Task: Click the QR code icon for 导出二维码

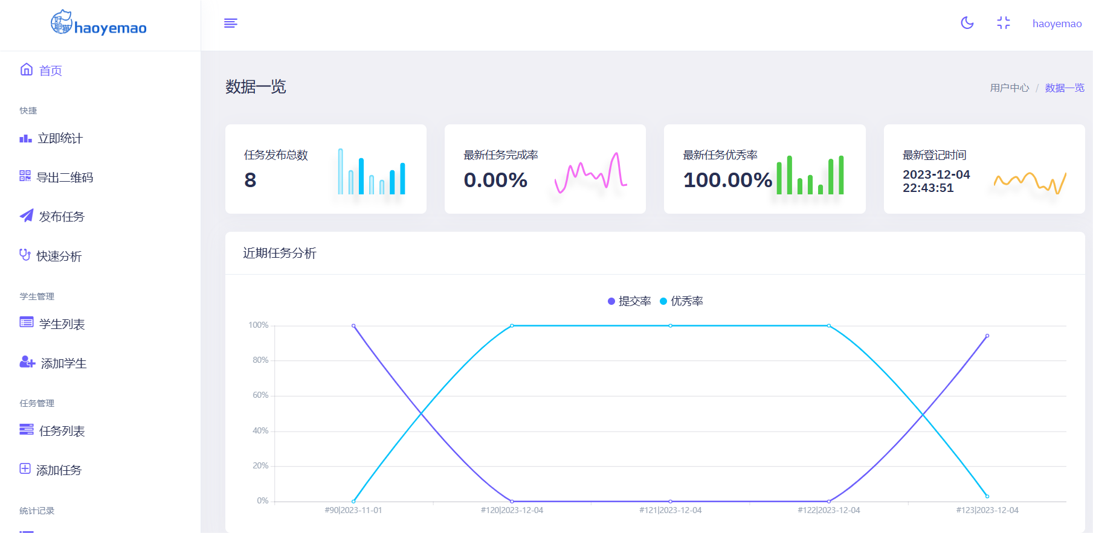Action: (x=25, y=176)
